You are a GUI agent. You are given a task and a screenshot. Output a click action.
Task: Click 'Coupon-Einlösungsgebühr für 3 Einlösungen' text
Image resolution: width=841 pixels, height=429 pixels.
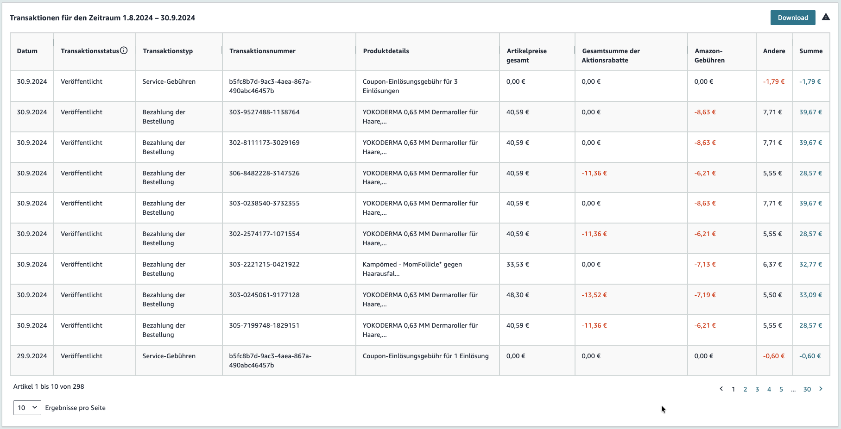tap(410, 86)
